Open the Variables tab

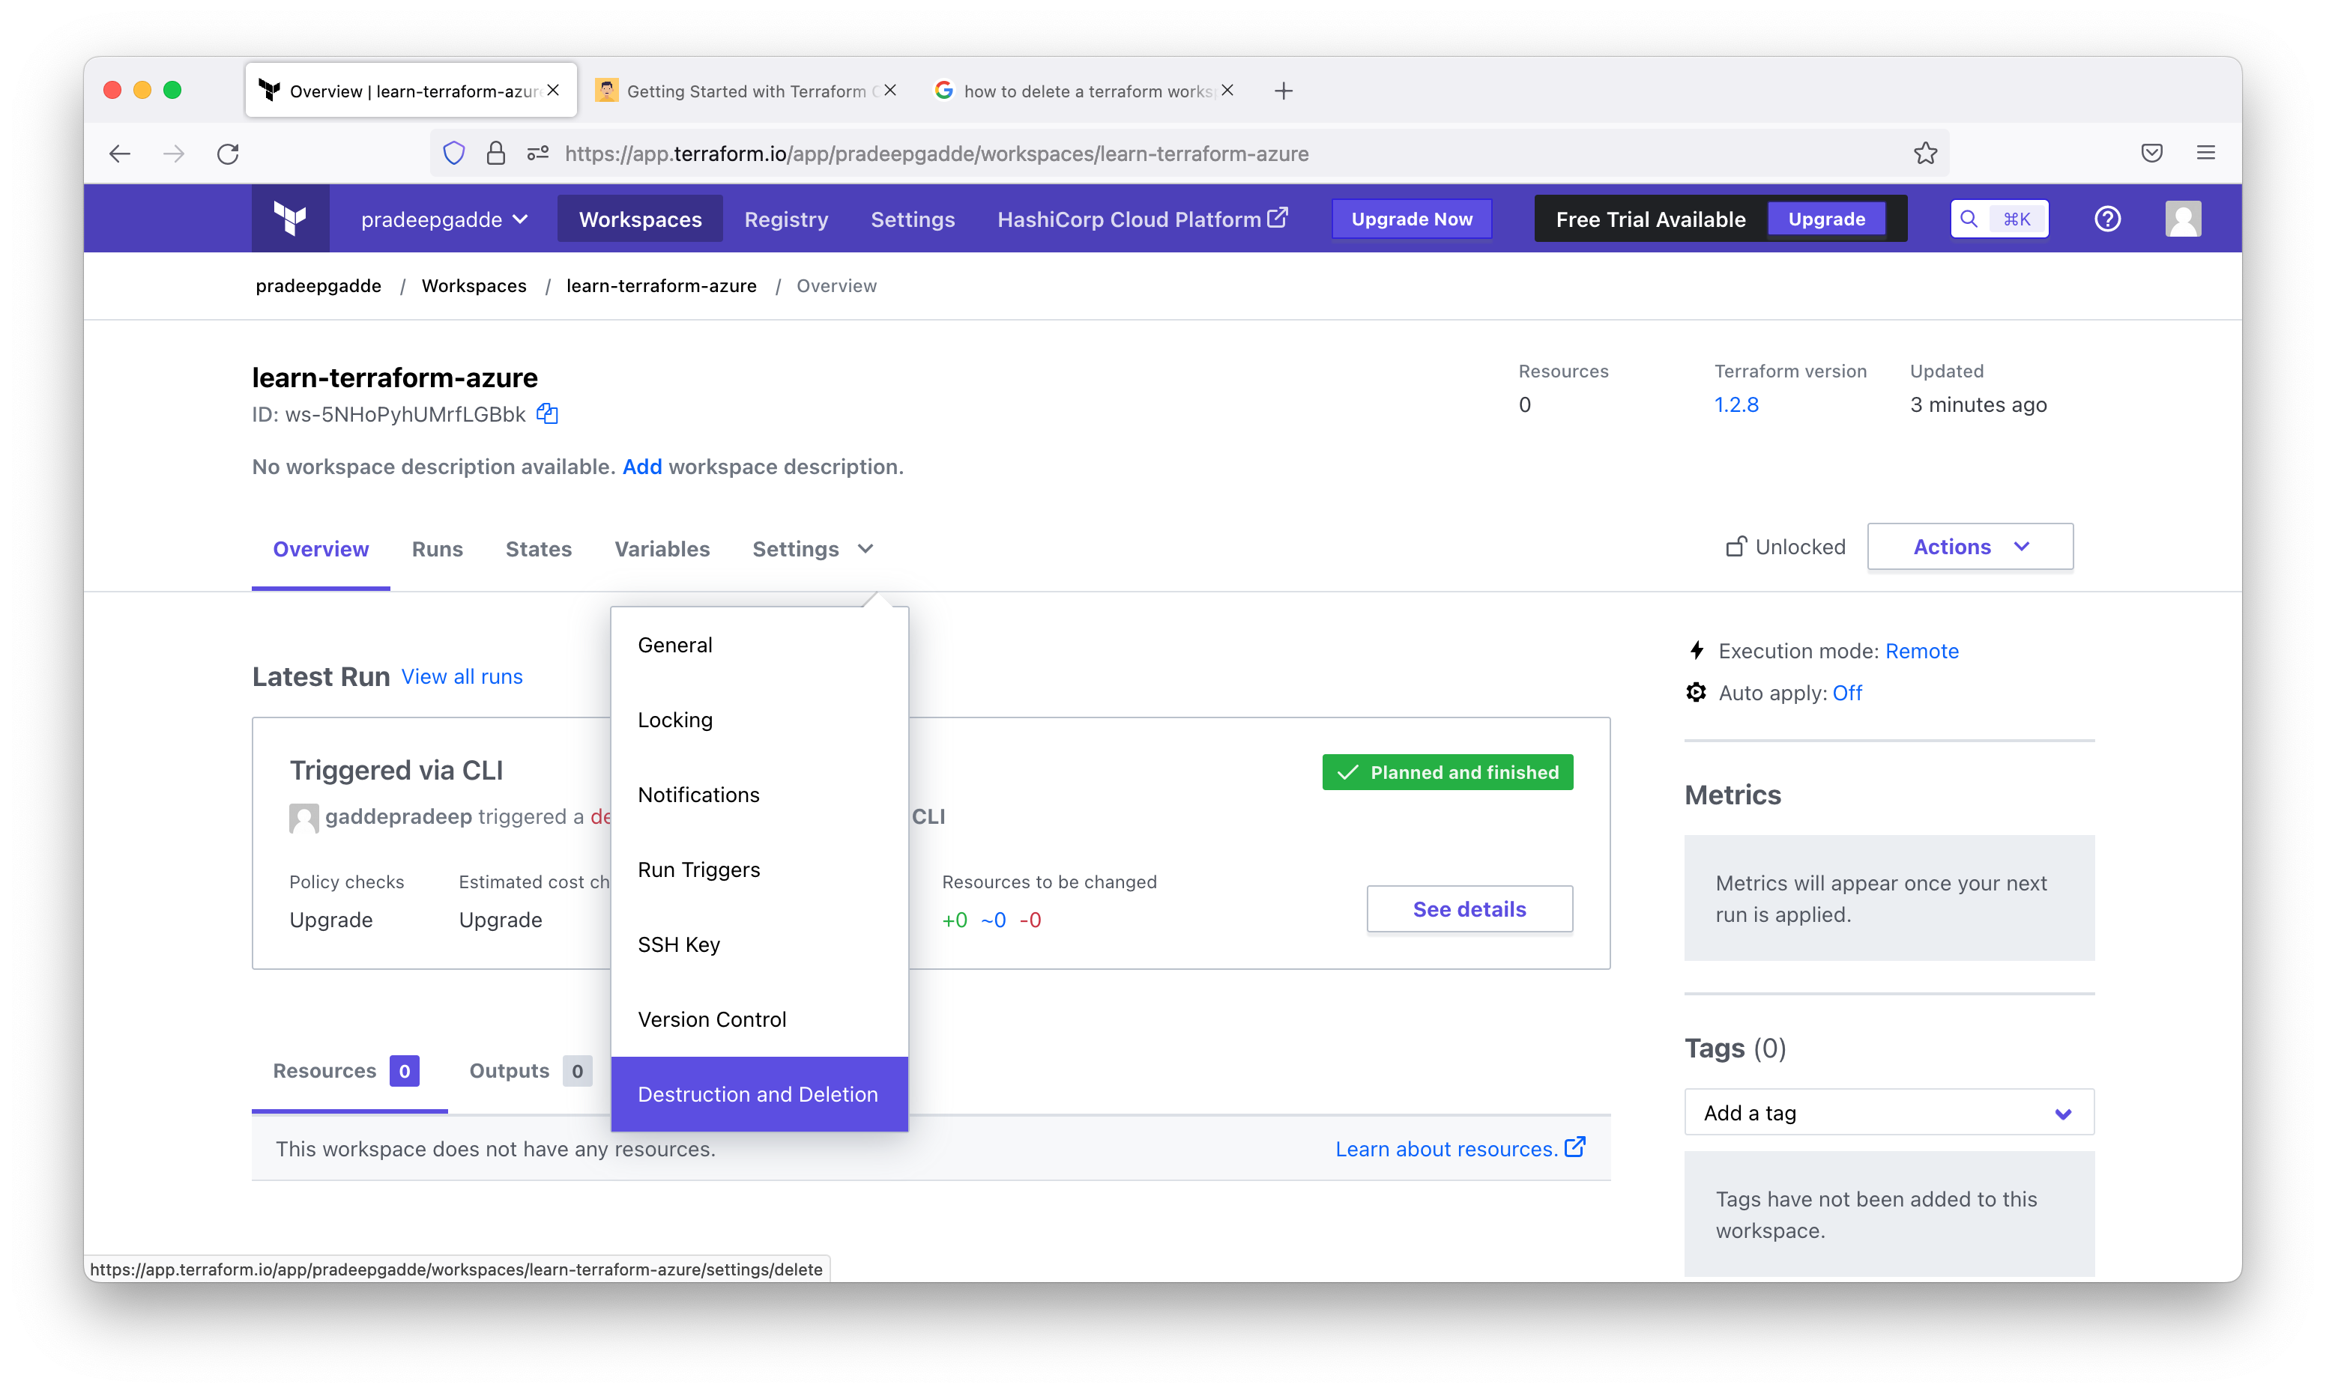pyautogui.click(x=662, y=549)
